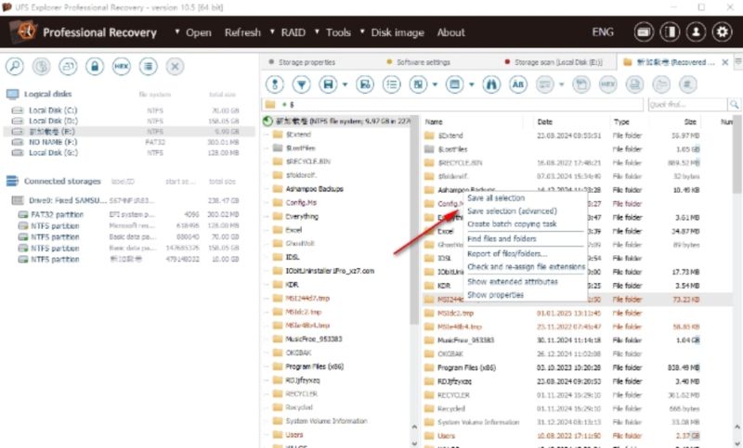Click into the Quick find input field
Viewport: 743px width, 448px height.
coord(687,104)
